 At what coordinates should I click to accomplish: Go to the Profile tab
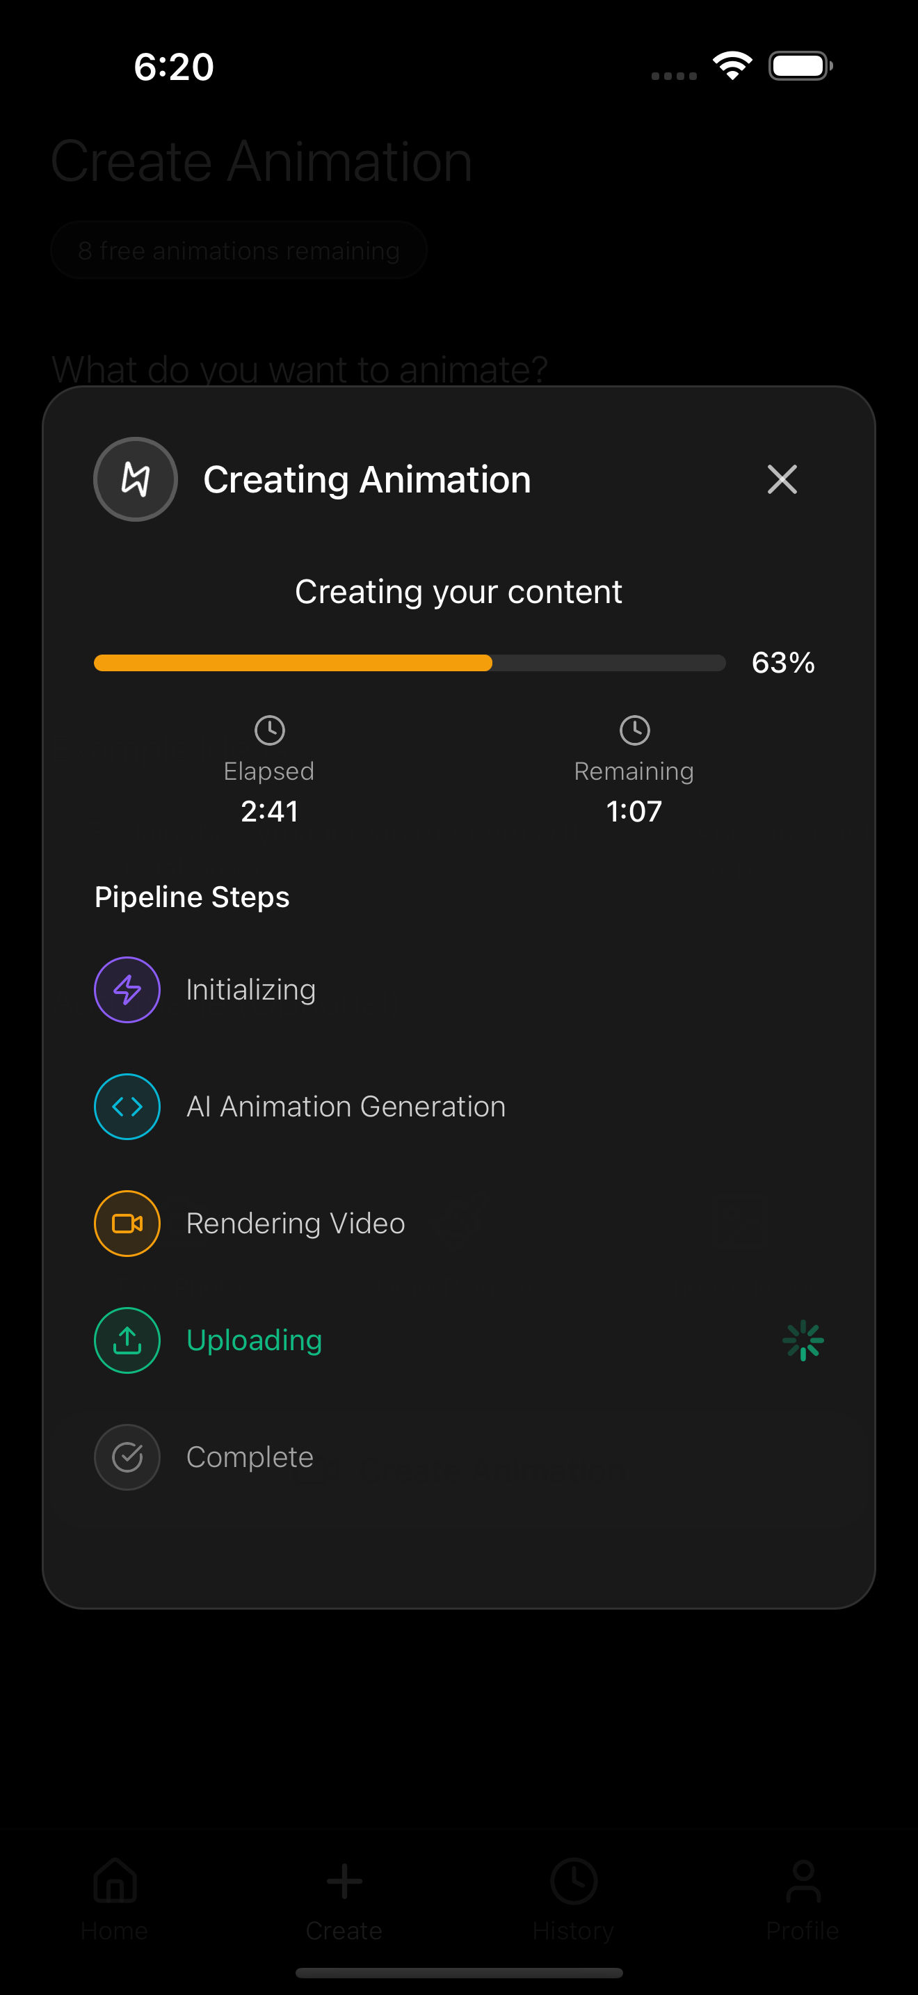coord(803,1899)
